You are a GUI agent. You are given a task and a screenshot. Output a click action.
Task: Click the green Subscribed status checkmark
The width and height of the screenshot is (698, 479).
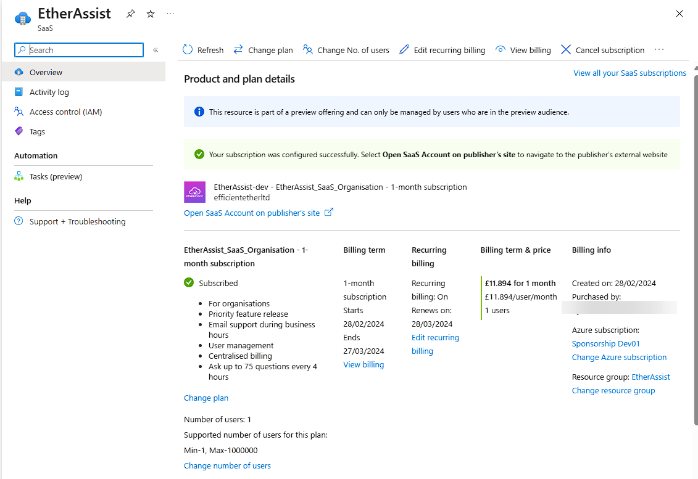tap(189, 282)
